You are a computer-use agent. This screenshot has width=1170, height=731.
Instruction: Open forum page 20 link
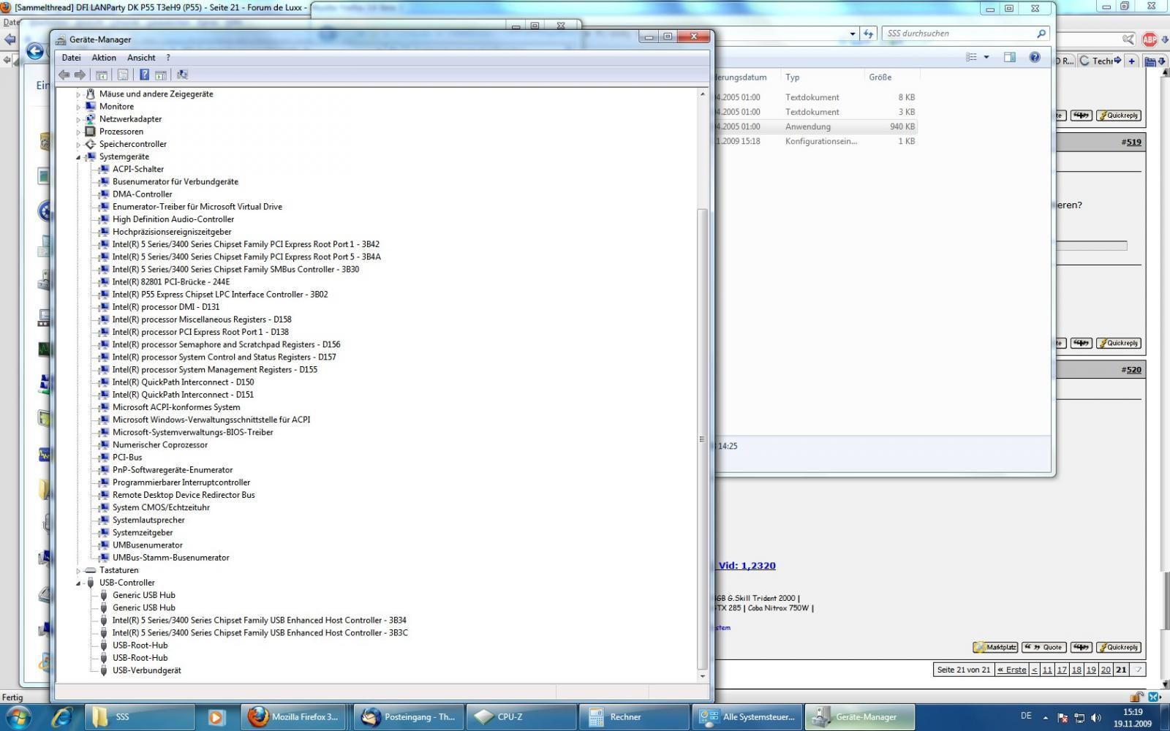tap(1106, 670)
